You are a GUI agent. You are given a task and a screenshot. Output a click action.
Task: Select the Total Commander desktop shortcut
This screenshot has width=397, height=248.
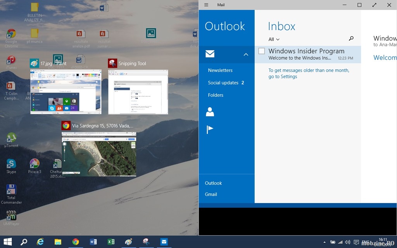point(11,195)
